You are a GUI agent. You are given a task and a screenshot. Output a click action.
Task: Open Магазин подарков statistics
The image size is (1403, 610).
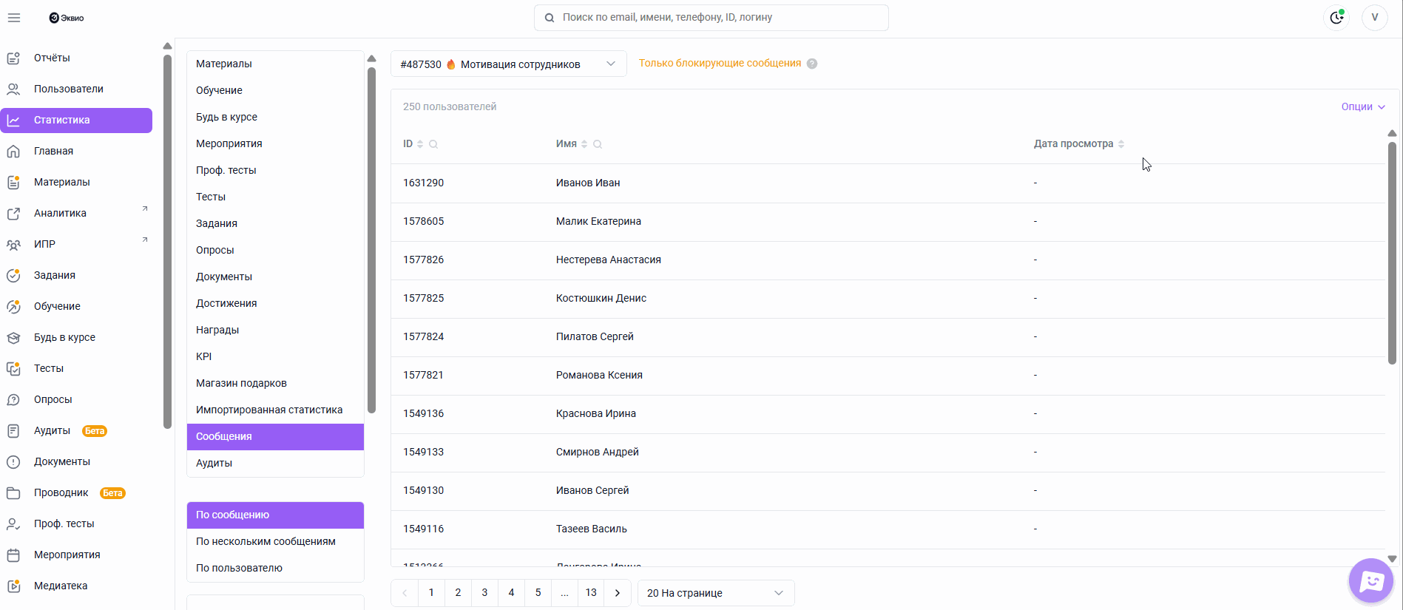click(275, 383)
